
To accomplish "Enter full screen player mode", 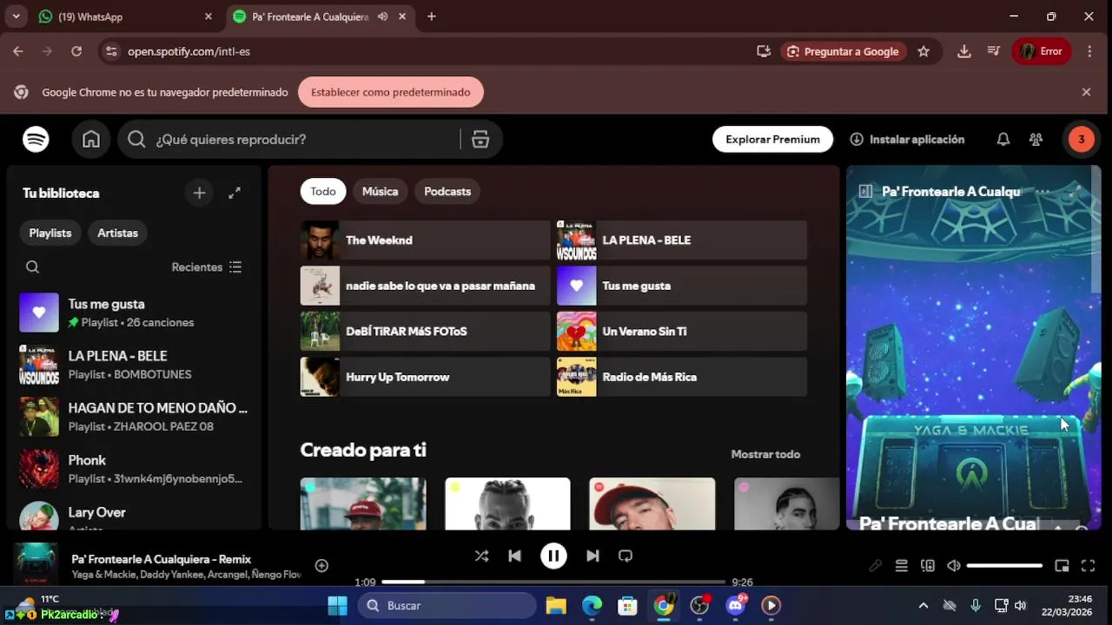I will 1088,566.
